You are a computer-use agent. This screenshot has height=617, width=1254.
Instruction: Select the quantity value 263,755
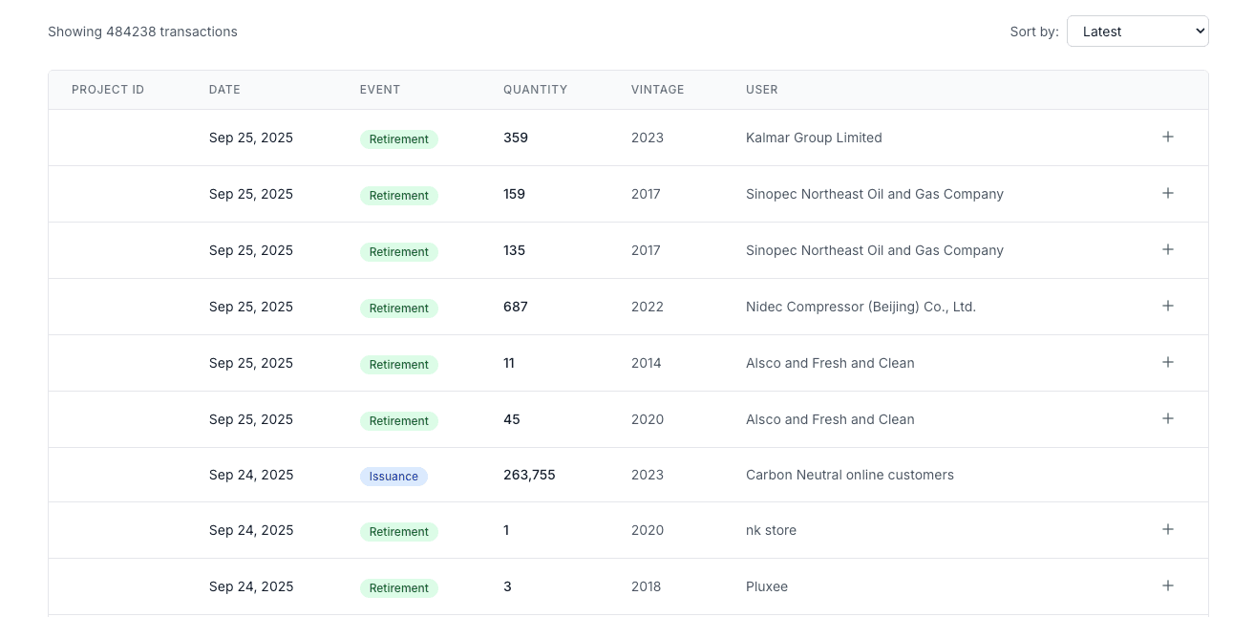click(x=529, y=474)
